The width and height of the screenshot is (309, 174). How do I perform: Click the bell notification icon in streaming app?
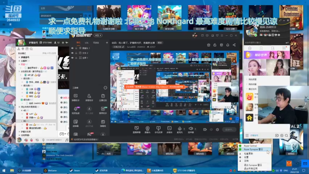click(x=228, y=45)
